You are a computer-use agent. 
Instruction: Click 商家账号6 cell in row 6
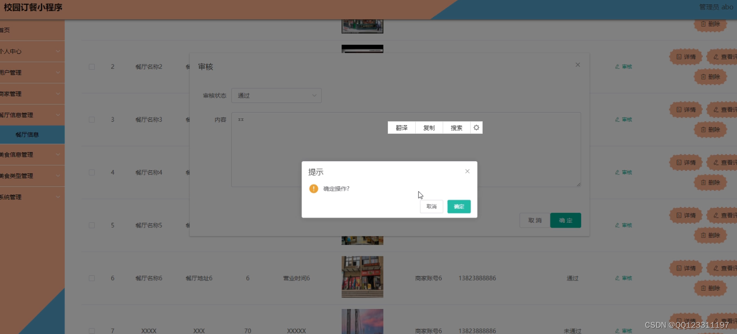428,278
